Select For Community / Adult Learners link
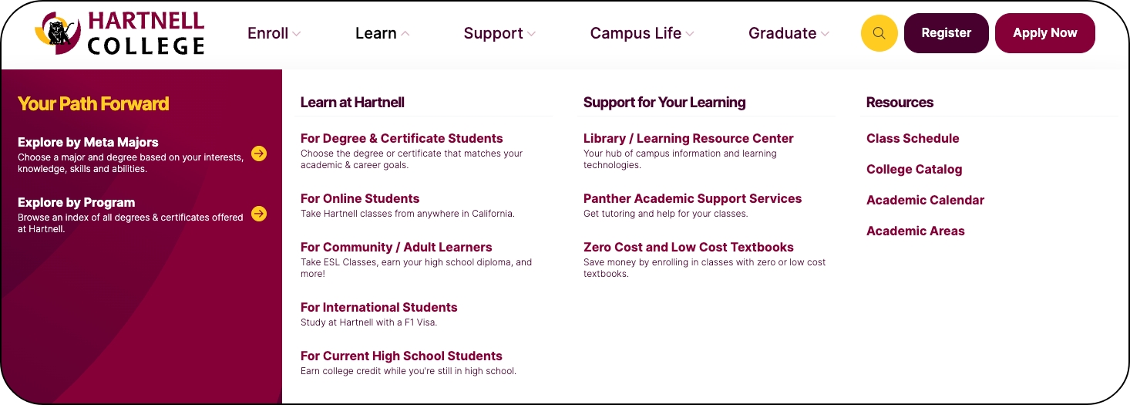This screenshot has width=1130, height=405. coord(396,248)
